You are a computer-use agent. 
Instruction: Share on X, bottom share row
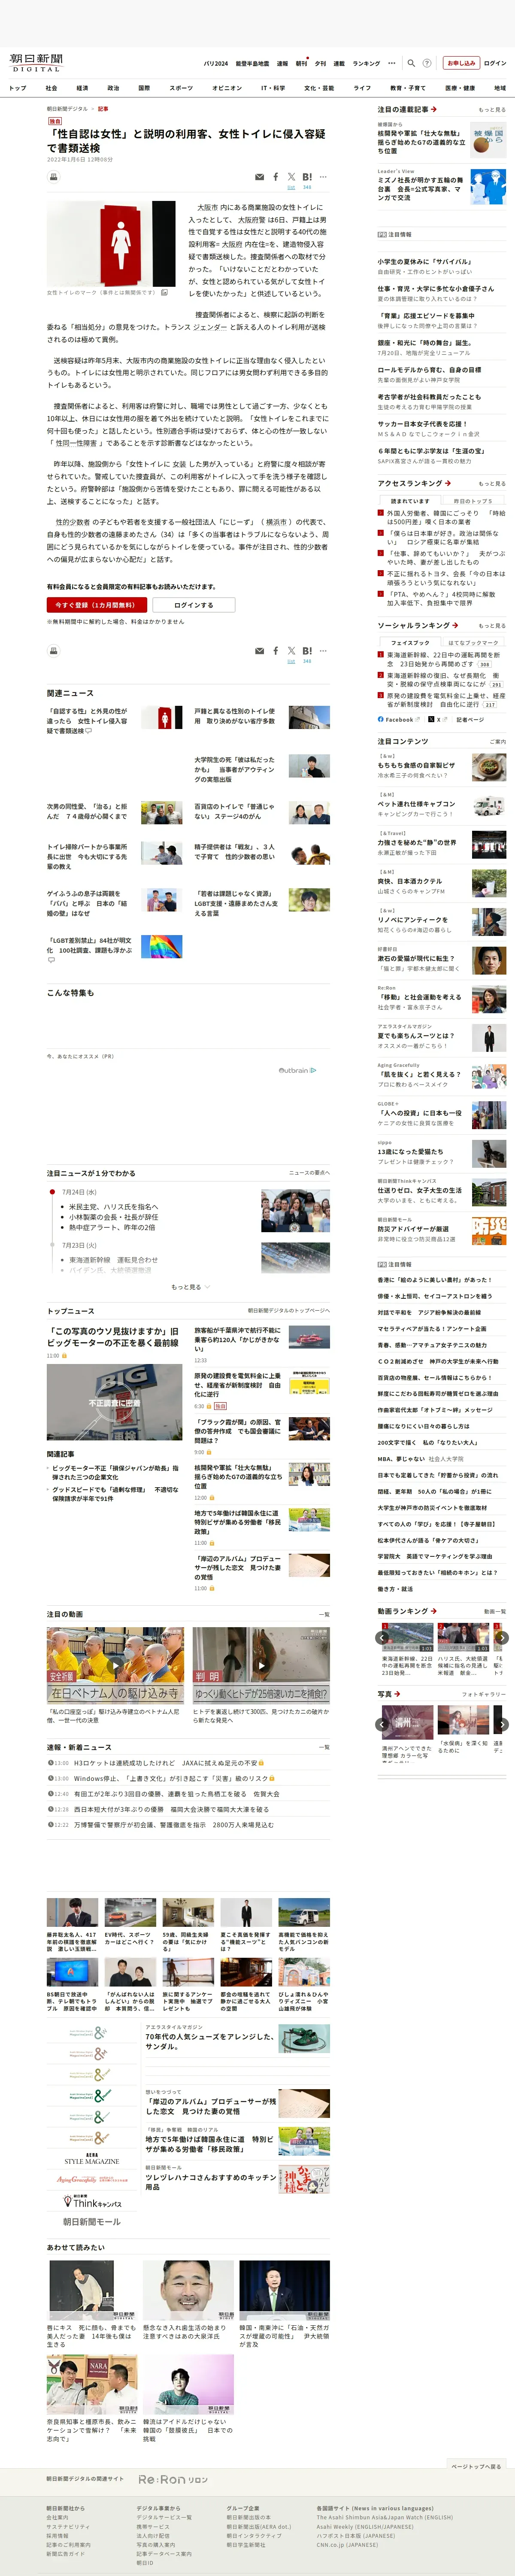click(x=291, y=651)
